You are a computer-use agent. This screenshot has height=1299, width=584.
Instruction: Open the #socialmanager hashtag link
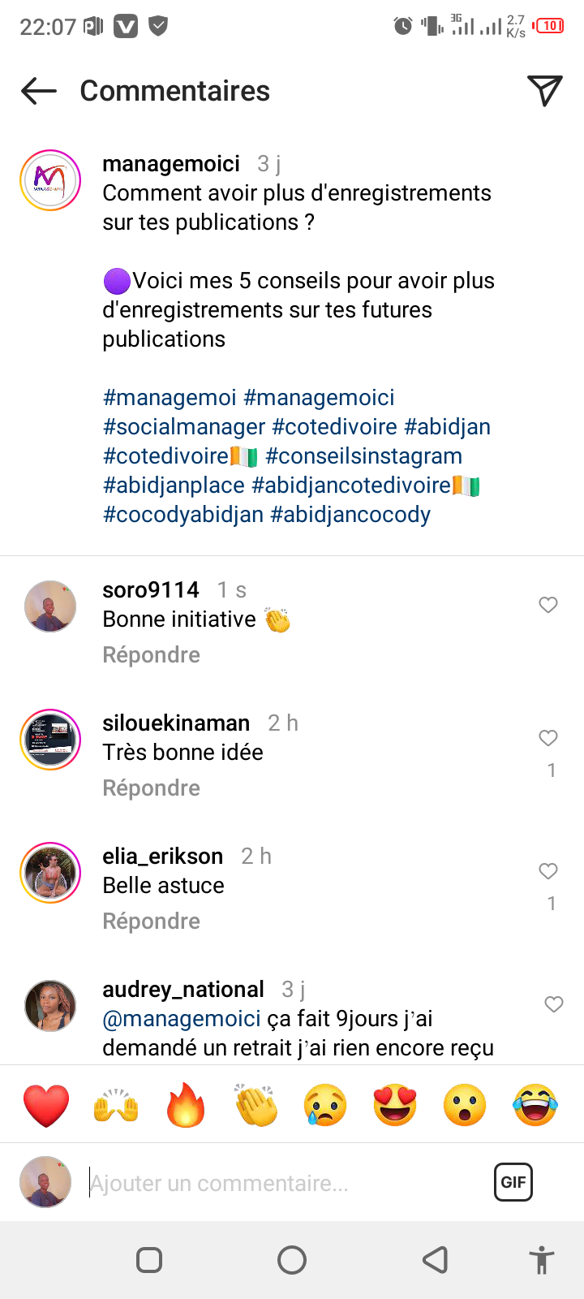click(x=184, y=427)
